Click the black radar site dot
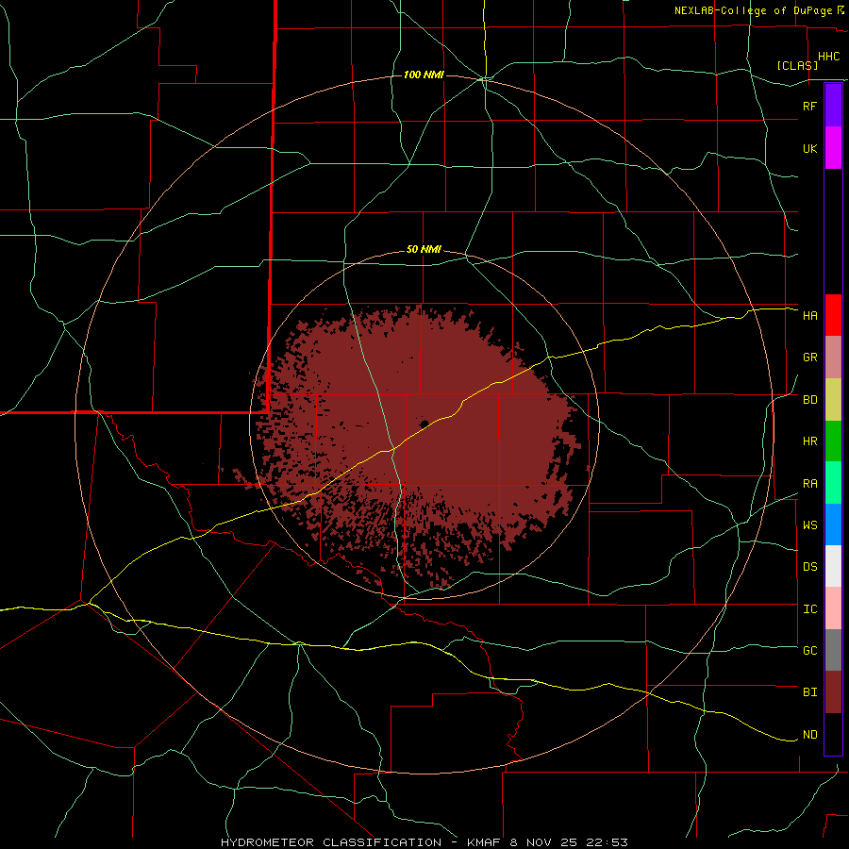 pyautogui.click(x=424, y=424)
